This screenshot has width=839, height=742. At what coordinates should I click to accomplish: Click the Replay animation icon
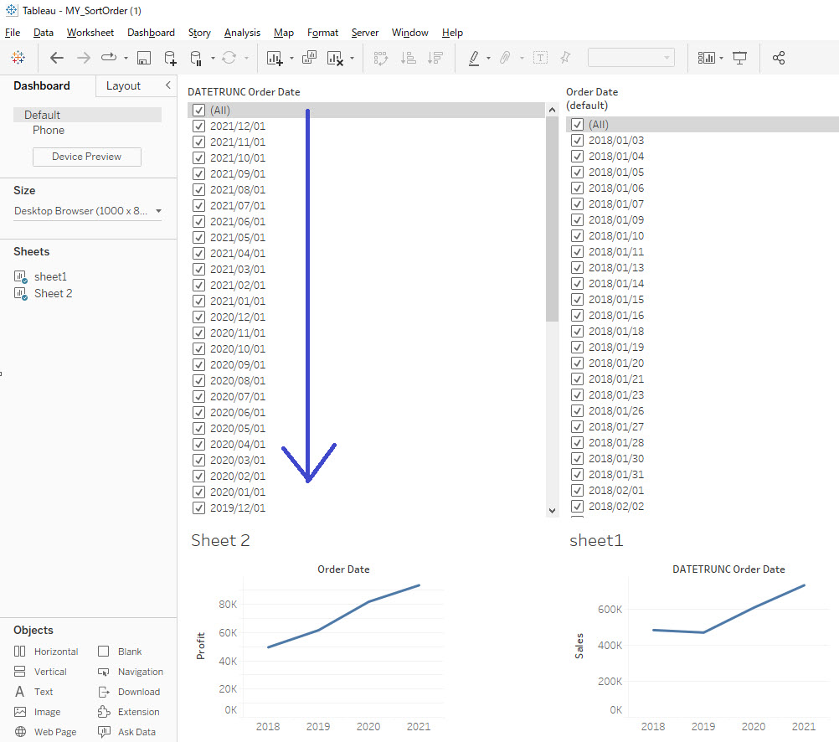pyautogui.click(x=109, y=57)
